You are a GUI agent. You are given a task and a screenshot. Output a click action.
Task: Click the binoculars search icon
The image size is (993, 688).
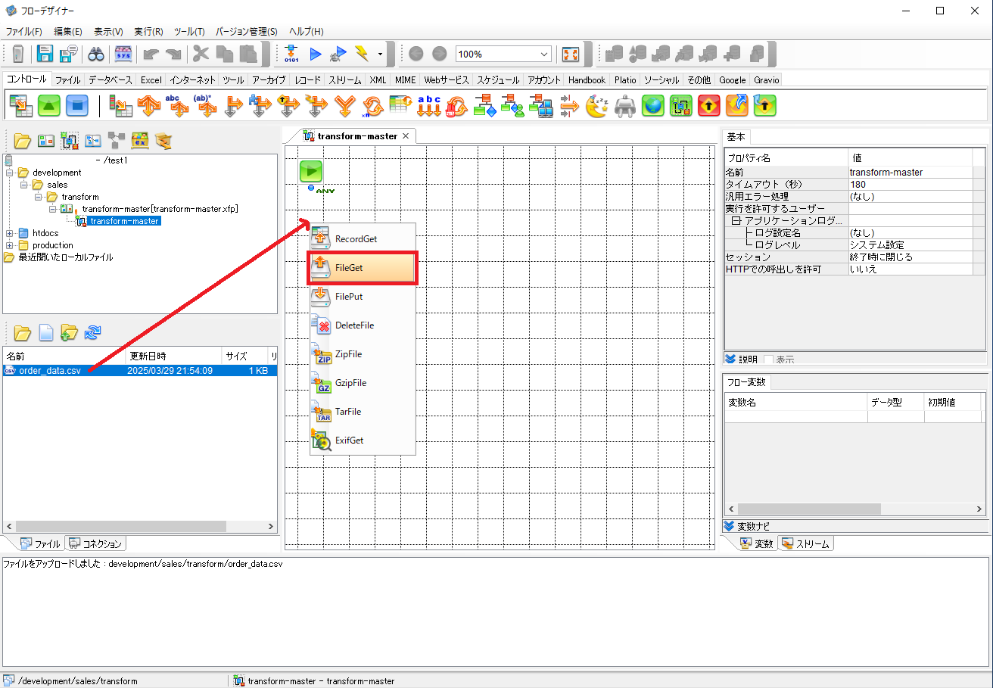tap(96, 54)
